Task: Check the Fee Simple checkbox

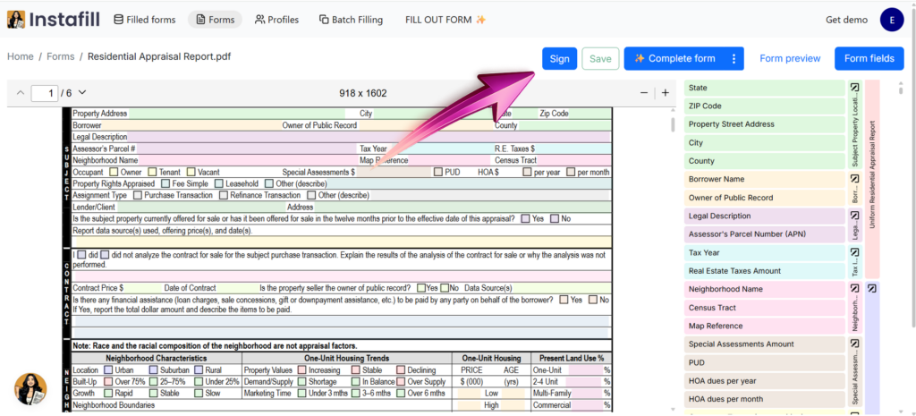Action: 165,184
